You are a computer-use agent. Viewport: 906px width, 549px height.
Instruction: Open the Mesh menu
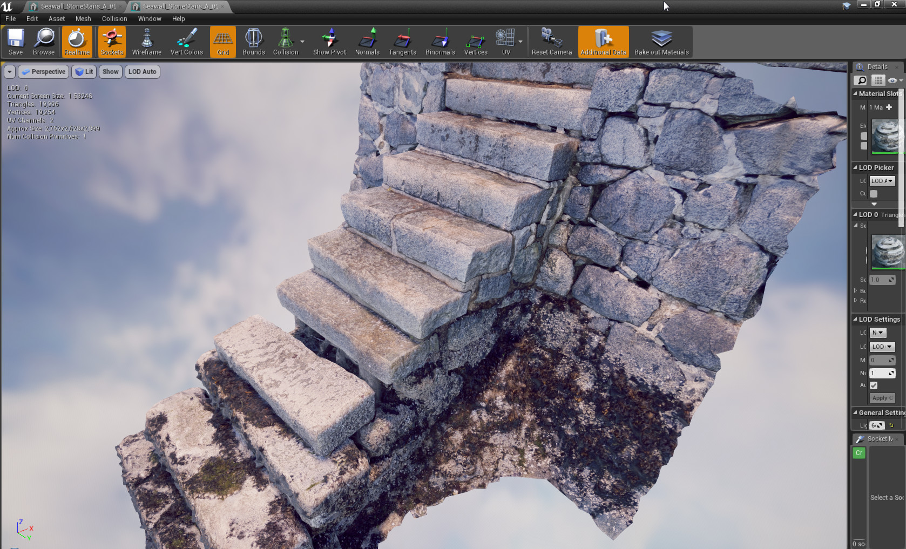click(x=83, y=18)
